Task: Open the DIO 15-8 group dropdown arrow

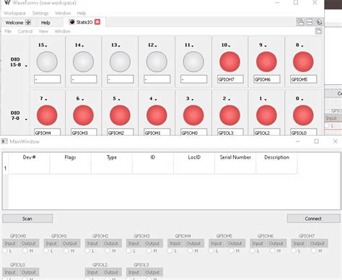Action: click(x=26, y=66)
